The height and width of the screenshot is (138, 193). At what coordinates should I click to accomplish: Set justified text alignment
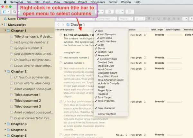tap(178, 19)
